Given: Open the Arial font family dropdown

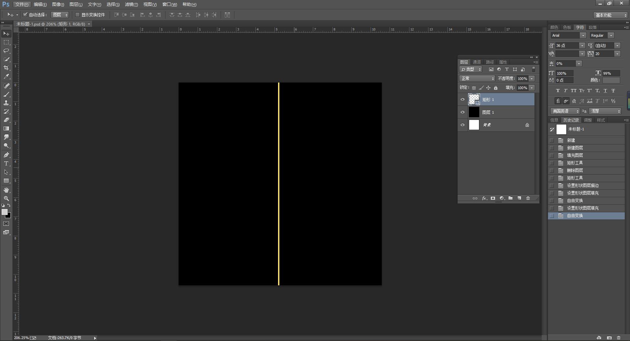Looking at the screenshot, I should [568, 35].
